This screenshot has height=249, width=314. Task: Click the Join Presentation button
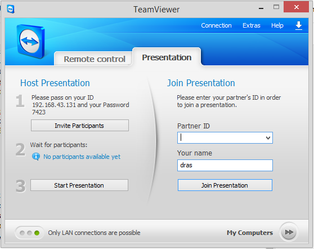coord(225,185)
